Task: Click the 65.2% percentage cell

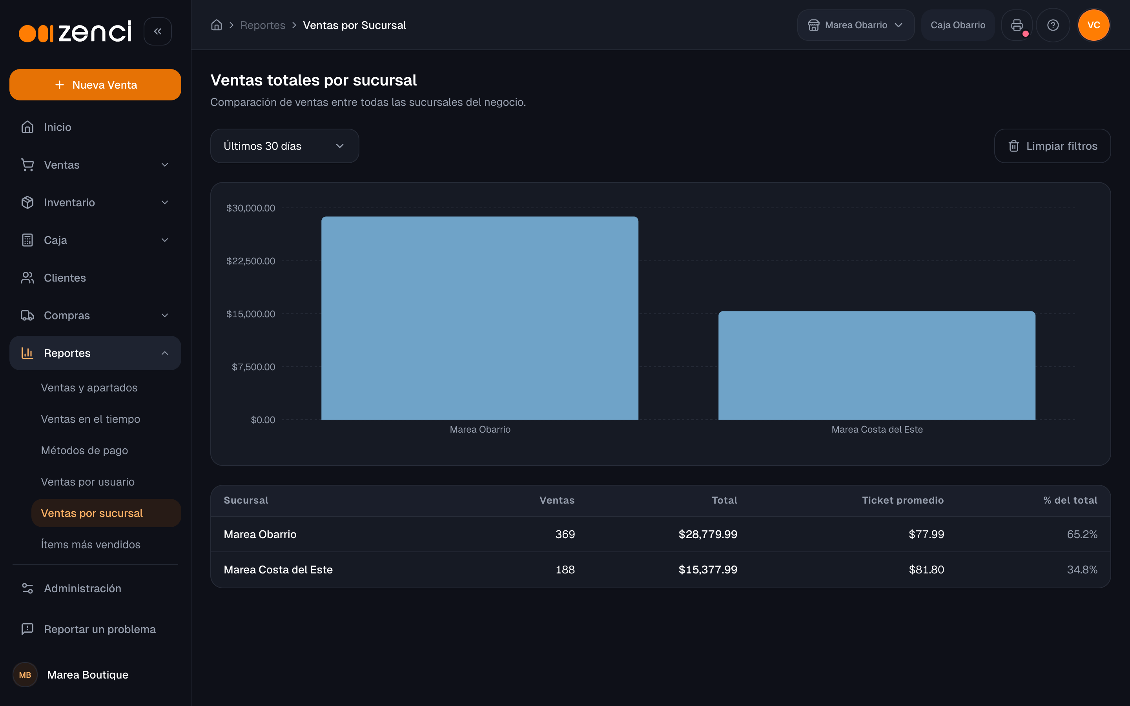Action: 1082,534
